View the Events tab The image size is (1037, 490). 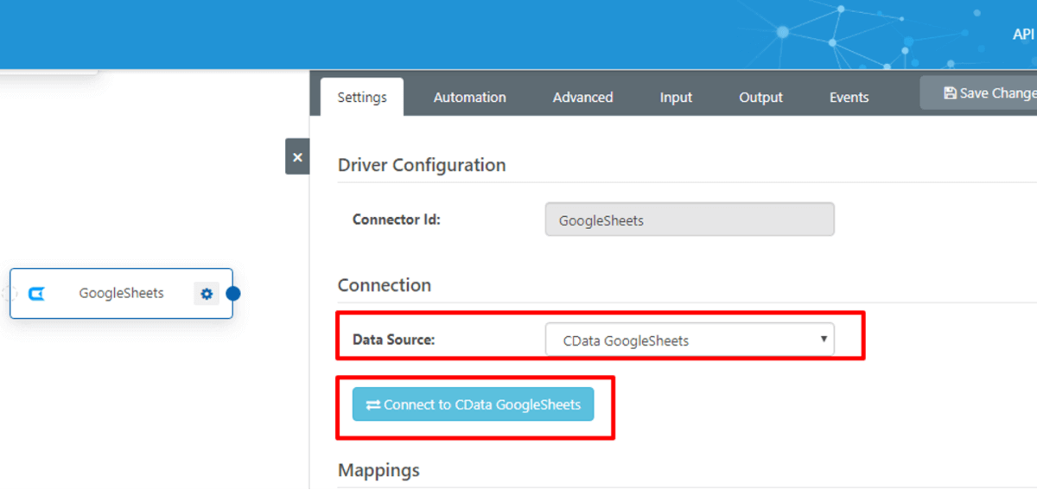pyautogui.click(x=849, y=98)
